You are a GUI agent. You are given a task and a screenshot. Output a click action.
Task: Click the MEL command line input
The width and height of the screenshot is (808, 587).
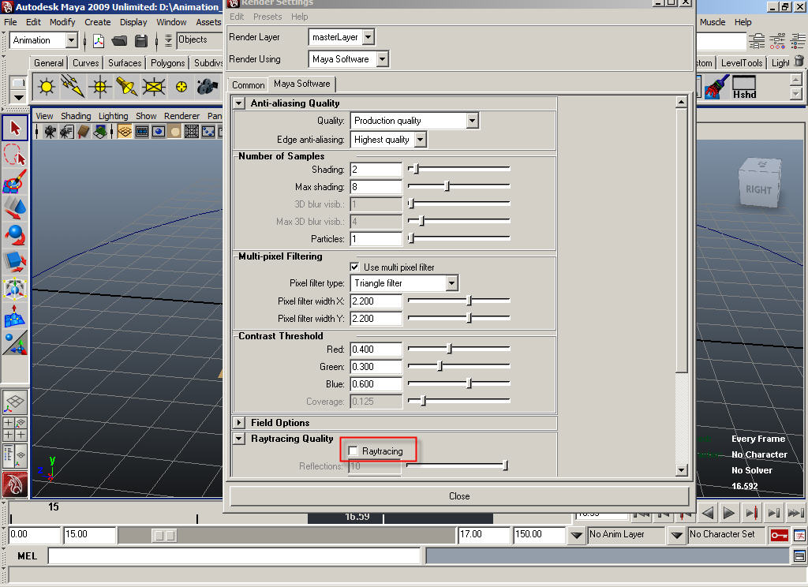pyautogui.click(x=234, y=556)
